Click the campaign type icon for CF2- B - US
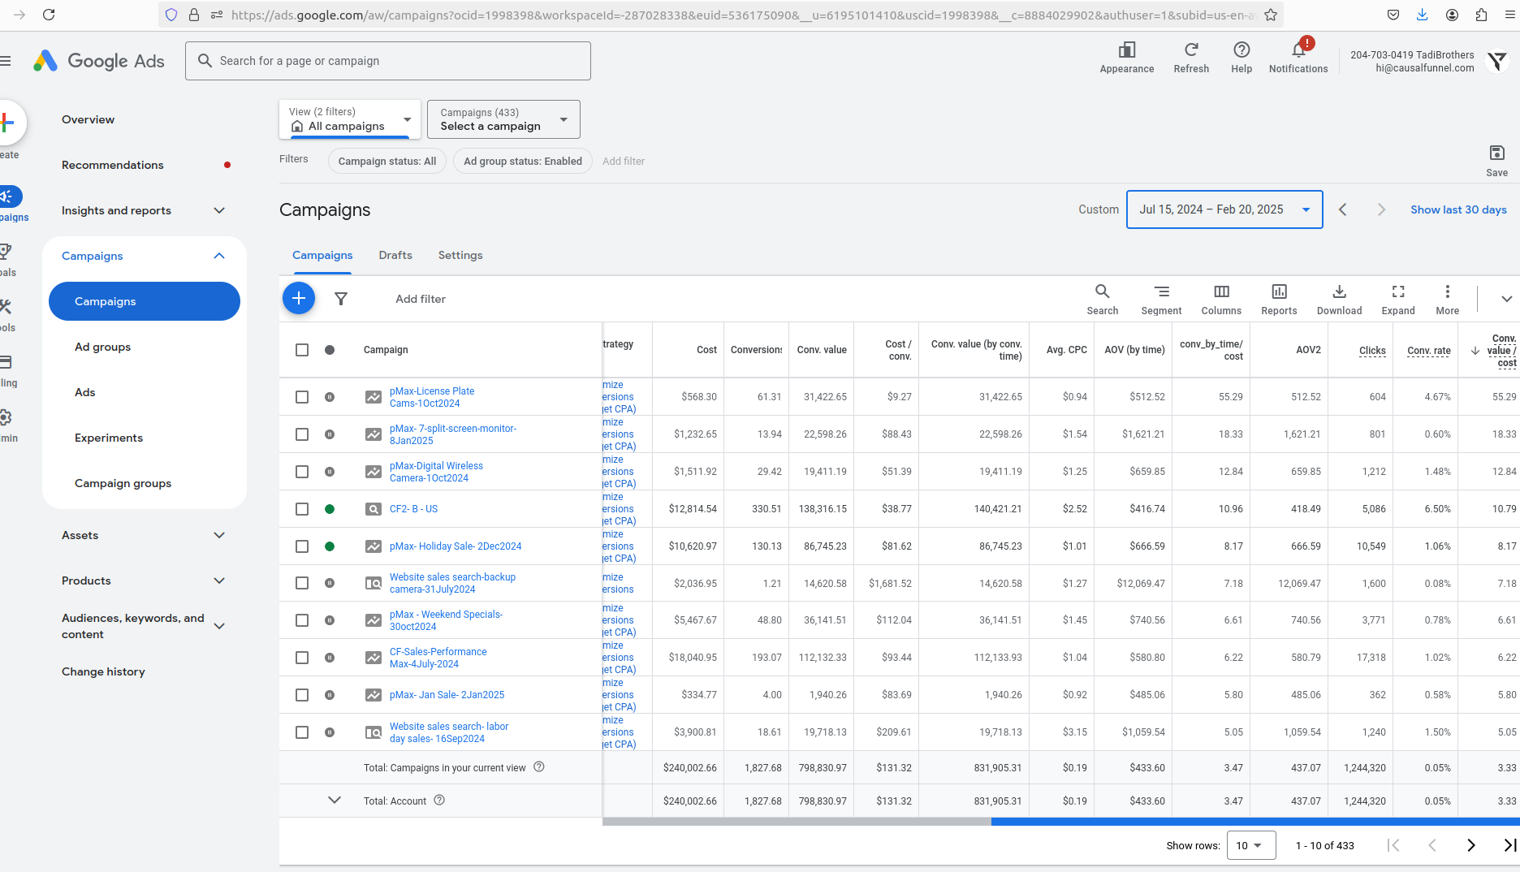The width and height of the screenshot is (1520, 872). tap(373, 509)
